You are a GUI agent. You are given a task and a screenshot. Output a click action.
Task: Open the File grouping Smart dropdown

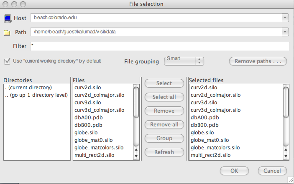pyautogui.click(x=184, y=61)
